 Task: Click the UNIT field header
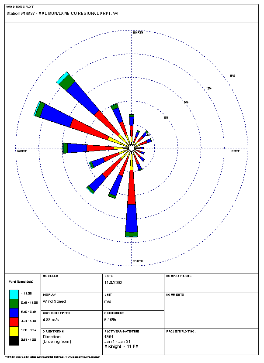click(108, 295)
